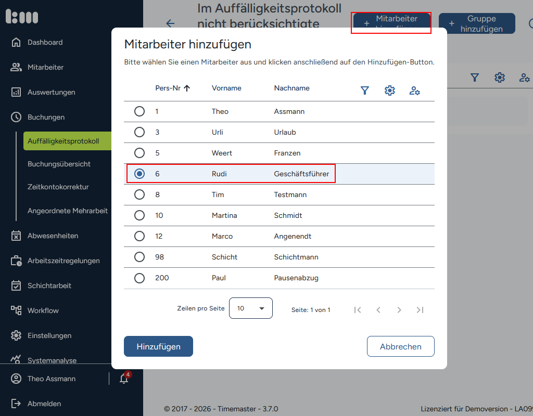The image size is (533, 416).
Task: Click the Abwesenheiten calendar icon
Action: pos(16,236)
